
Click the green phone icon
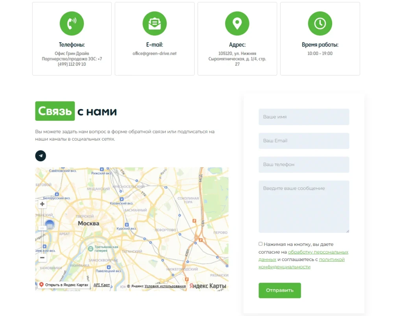tap(72, 23)
